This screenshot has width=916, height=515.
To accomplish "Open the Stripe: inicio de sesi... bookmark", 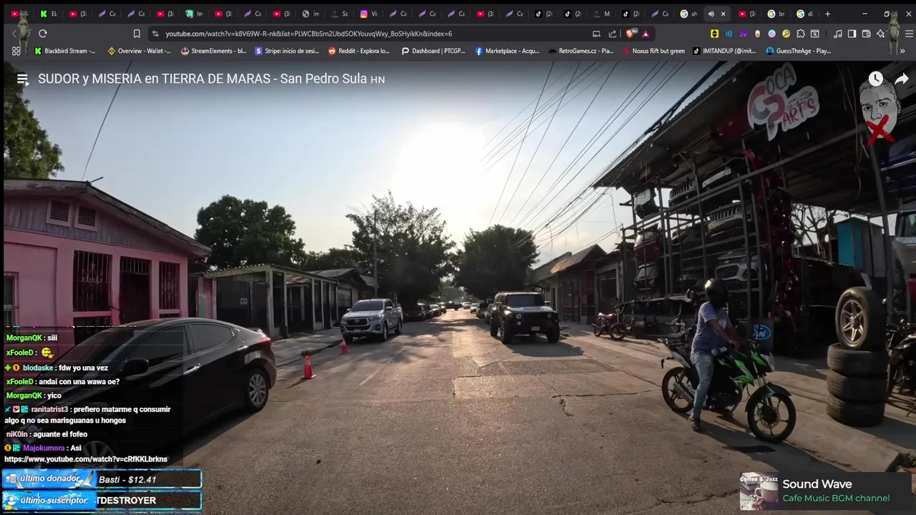I will [286, 51].
